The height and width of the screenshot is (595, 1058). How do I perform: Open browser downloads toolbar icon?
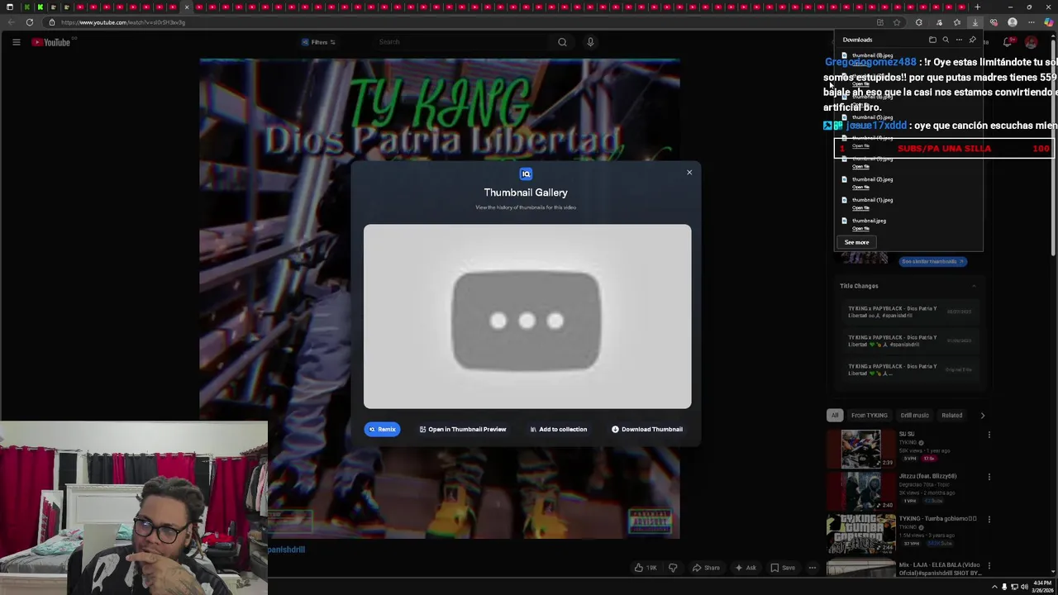(x=975, y=22)
